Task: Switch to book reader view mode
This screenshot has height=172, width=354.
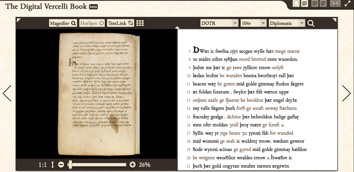Action: [x=335, y=3]
